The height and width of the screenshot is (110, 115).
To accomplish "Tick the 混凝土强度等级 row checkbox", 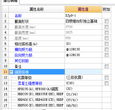I will click(106, 83).
